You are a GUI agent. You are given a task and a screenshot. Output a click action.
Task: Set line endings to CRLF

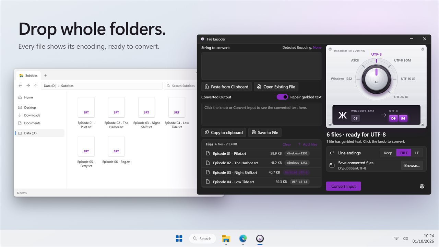click(x=404, y=153)
